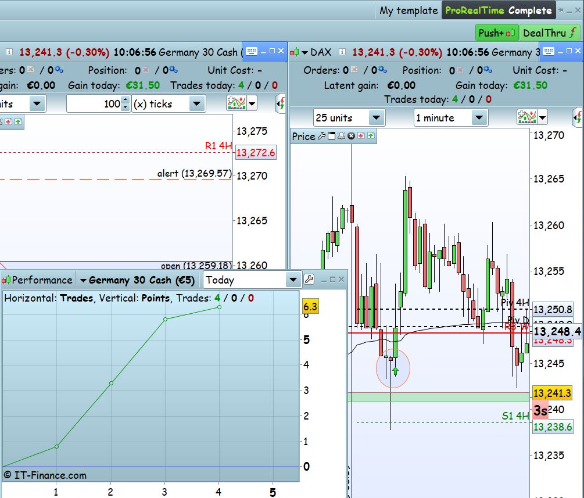This screenshot has height=498, width=584.
Task: Open info icon in left chart title
Action: 9,52
